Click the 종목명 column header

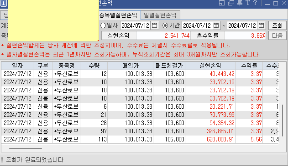[x=66, y=65]
